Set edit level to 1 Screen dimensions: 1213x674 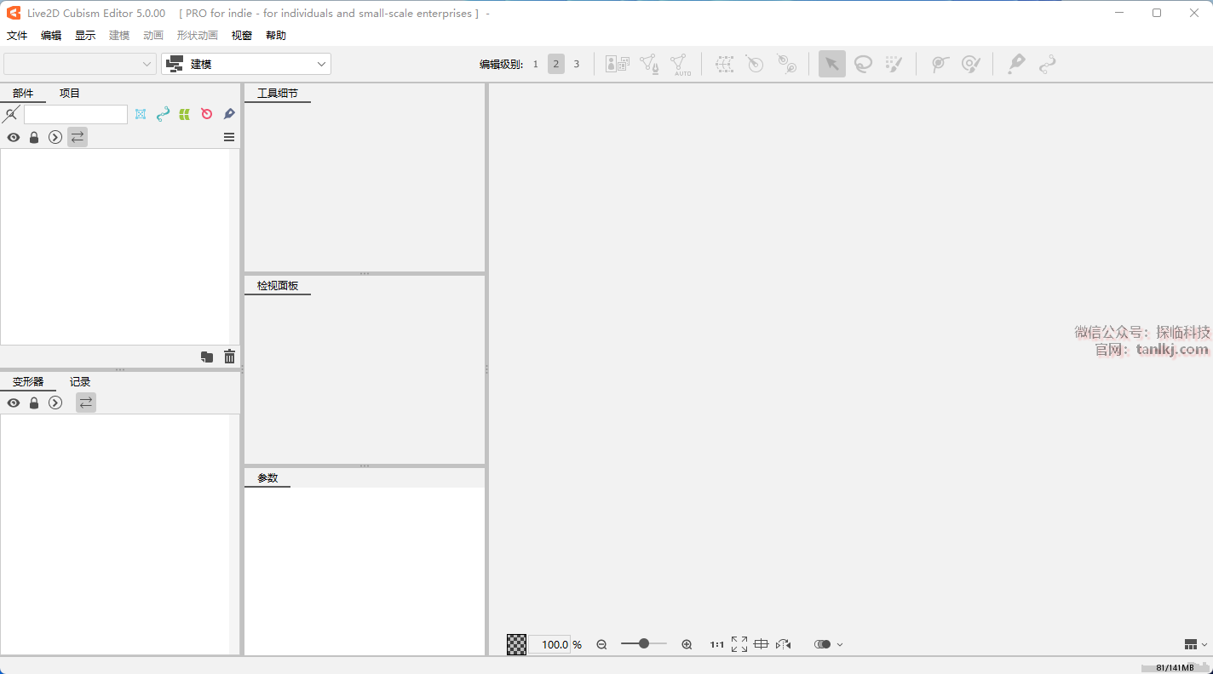[x=536, y=64]
